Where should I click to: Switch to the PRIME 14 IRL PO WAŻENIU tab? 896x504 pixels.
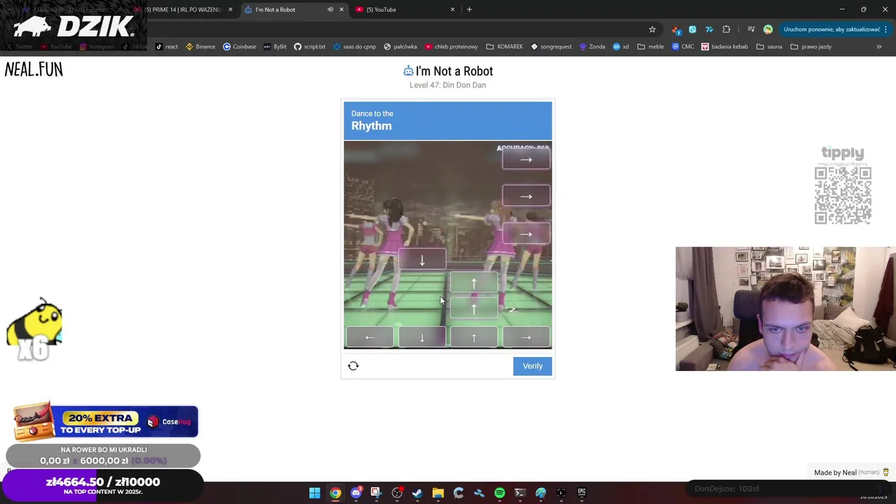pos(183,10)
